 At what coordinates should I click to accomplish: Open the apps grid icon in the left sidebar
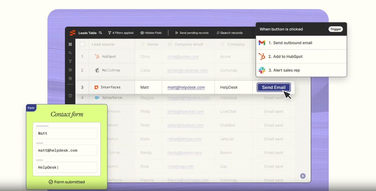click(70, 44)
